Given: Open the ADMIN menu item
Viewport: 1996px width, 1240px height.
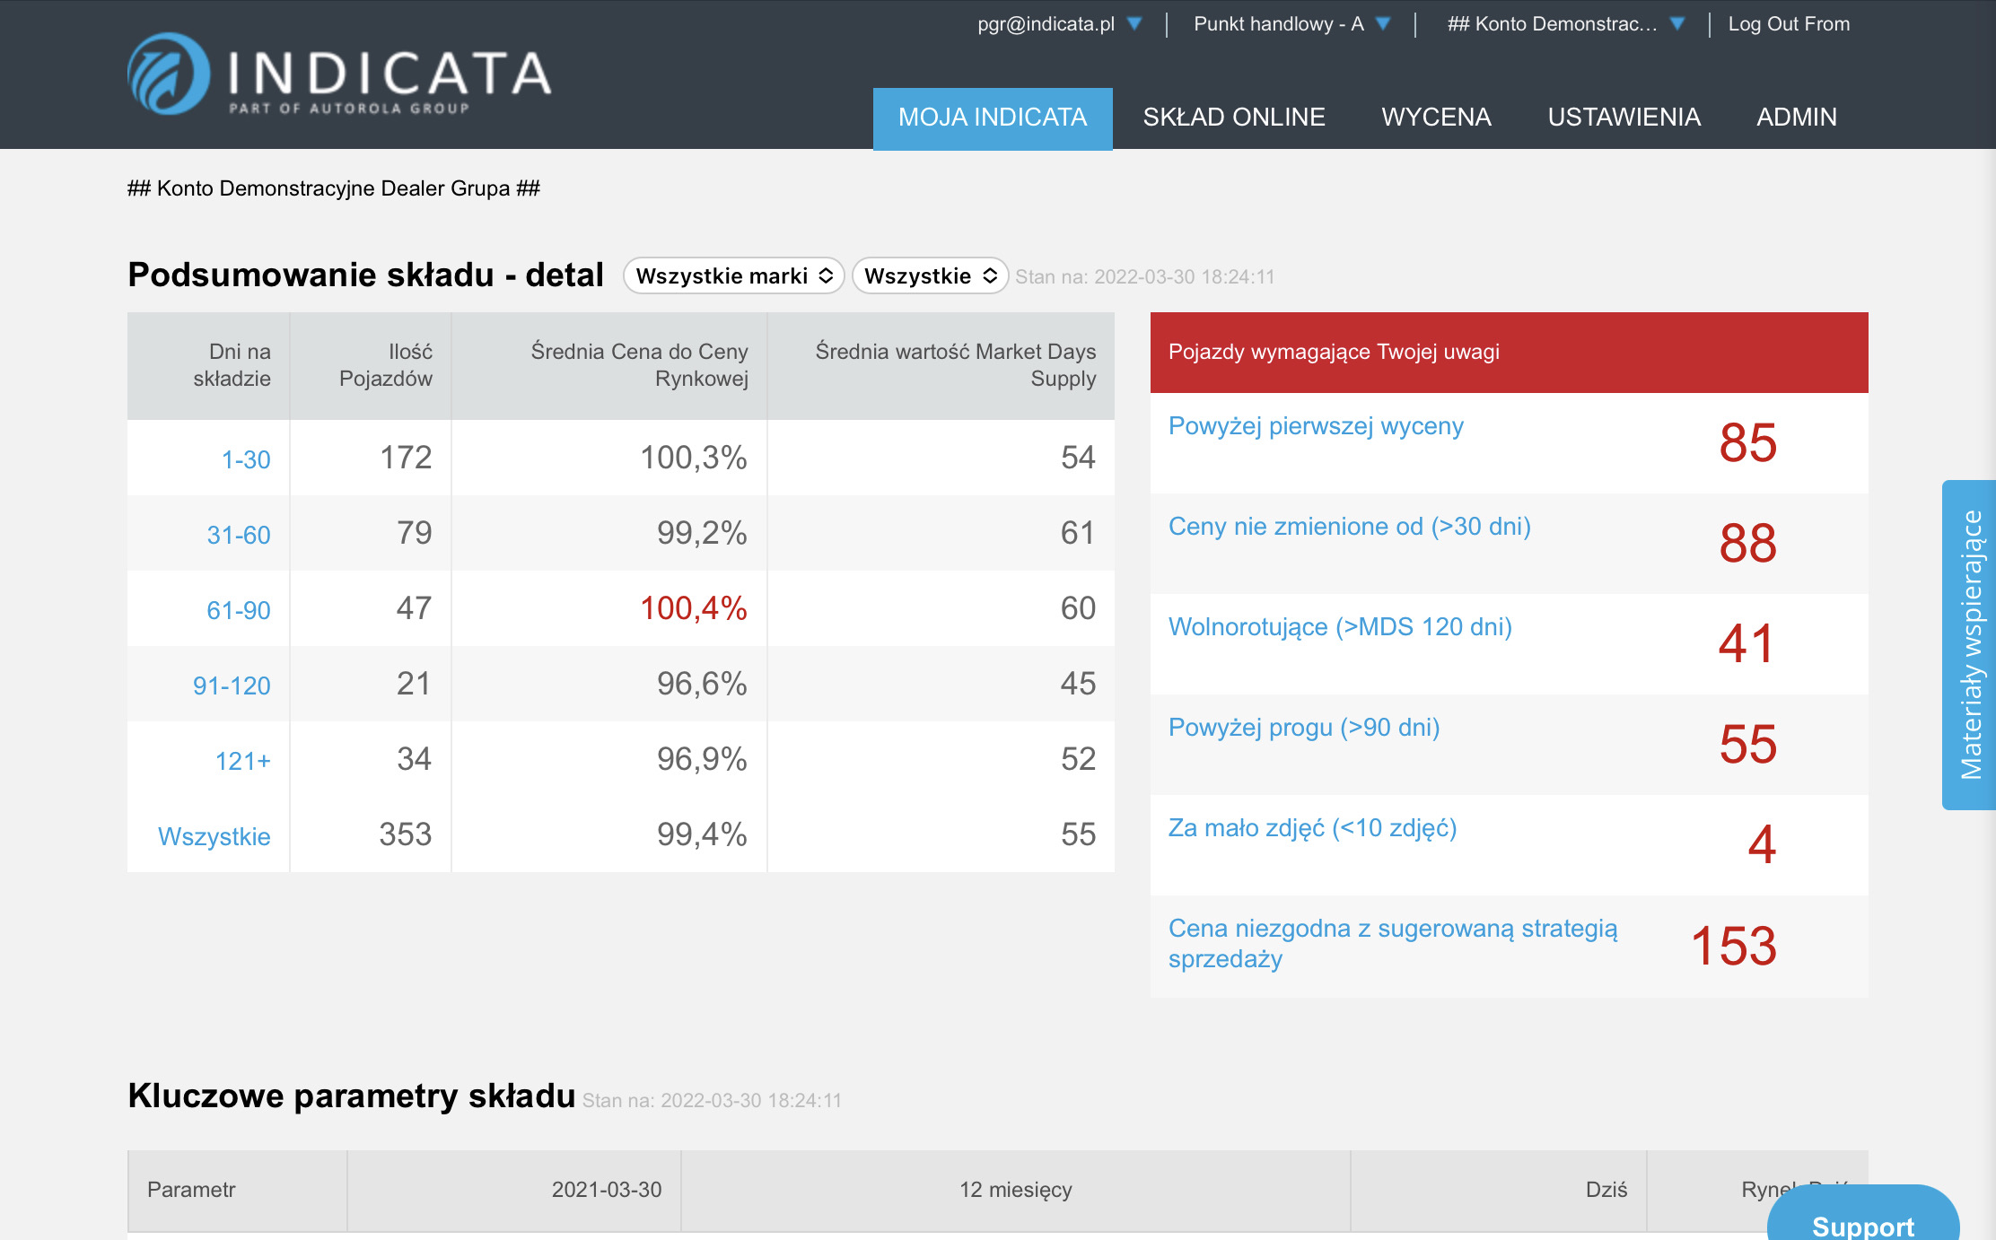Looking at the screenshot, I should pos(1796,118).
